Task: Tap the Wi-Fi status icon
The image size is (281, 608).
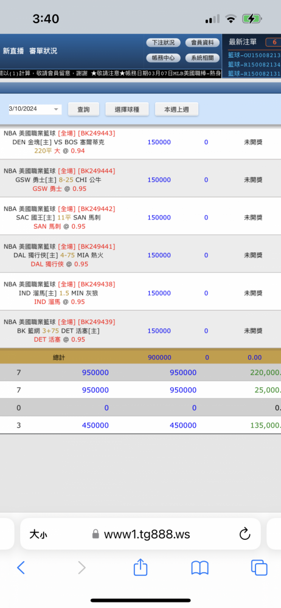Action: 231,19
